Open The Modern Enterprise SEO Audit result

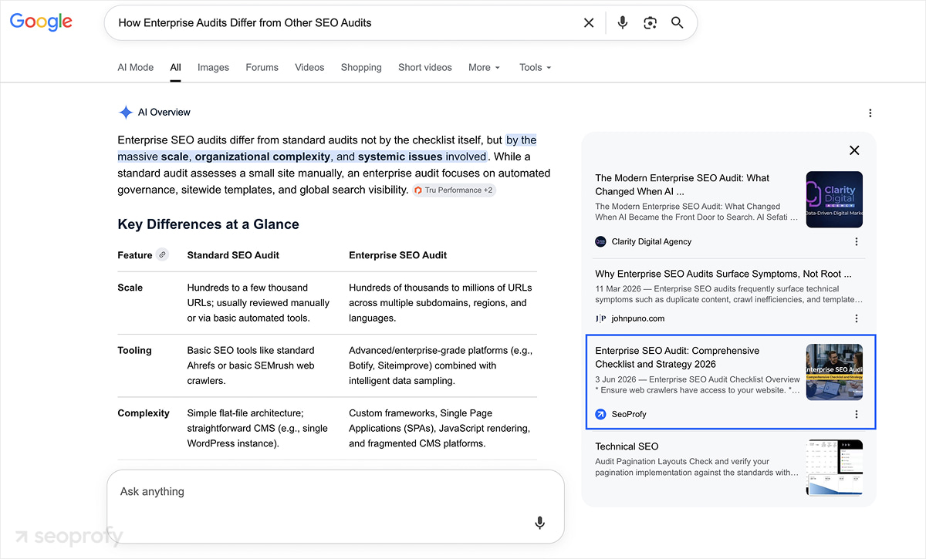(x=682, y=184)
